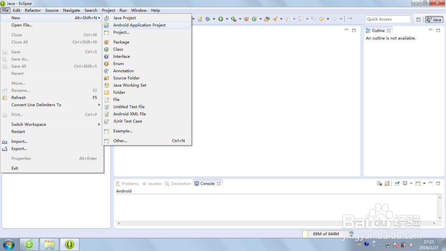
Task: Click the Open Perspective icon
Action: (x=419, y=19)
